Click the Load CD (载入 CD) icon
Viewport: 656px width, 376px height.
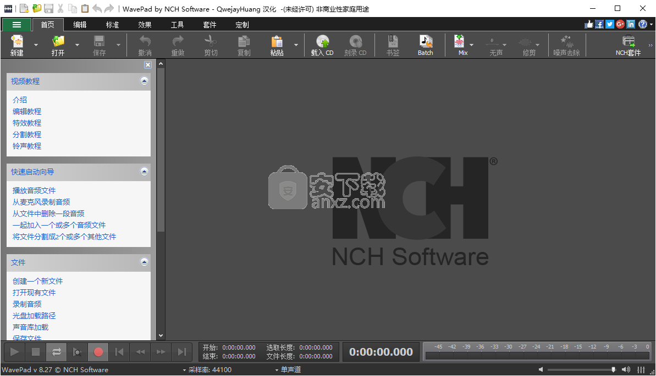pos(322,42)
